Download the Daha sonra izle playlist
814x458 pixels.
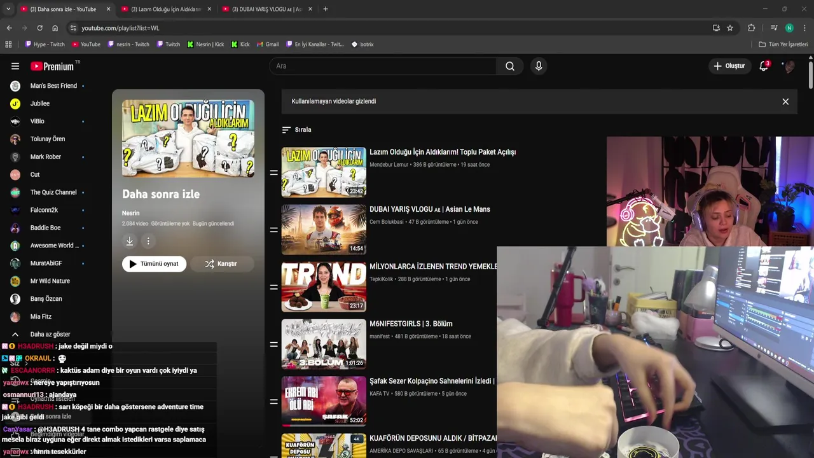[x=130, y=241]
